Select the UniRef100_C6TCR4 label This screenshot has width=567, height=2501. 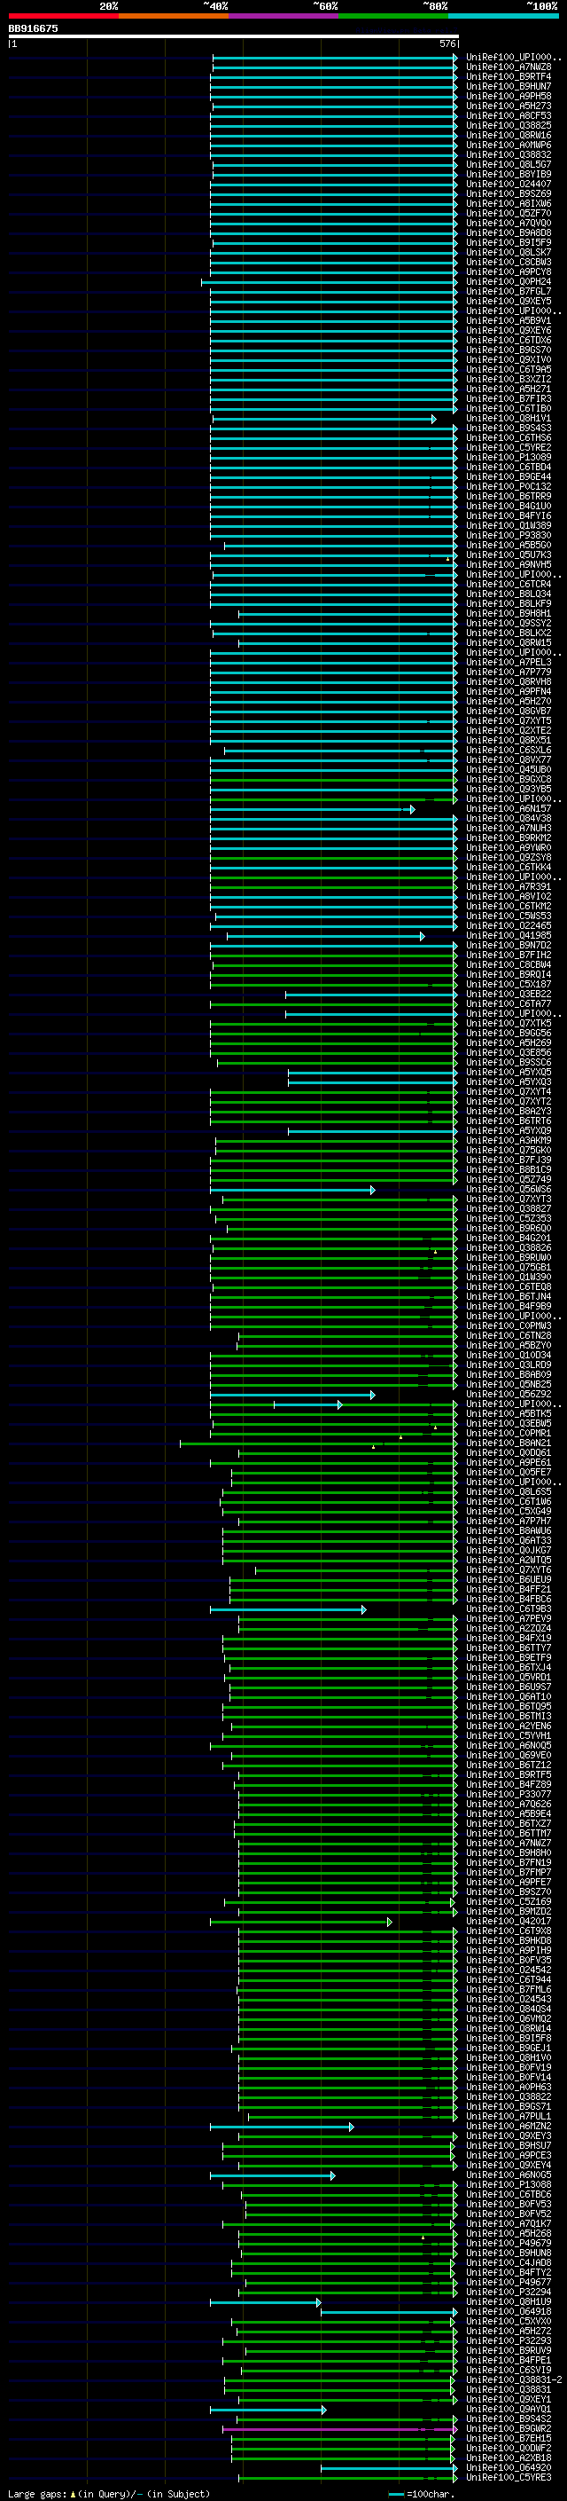[x=509, y=585]
